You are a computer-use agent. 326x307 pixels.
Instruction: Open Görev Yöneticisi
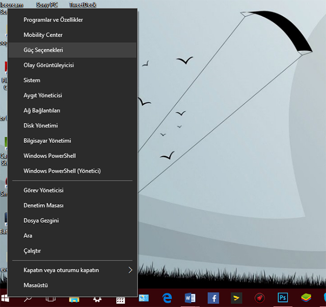(72, 190)
